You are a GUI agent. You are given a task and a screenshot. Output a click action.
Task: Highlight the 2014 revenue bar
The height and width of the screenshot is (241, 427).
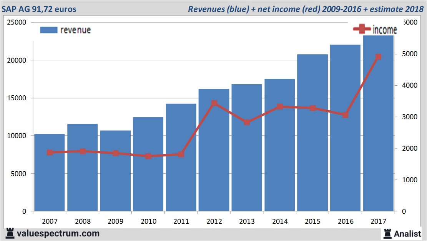[280, 145]
